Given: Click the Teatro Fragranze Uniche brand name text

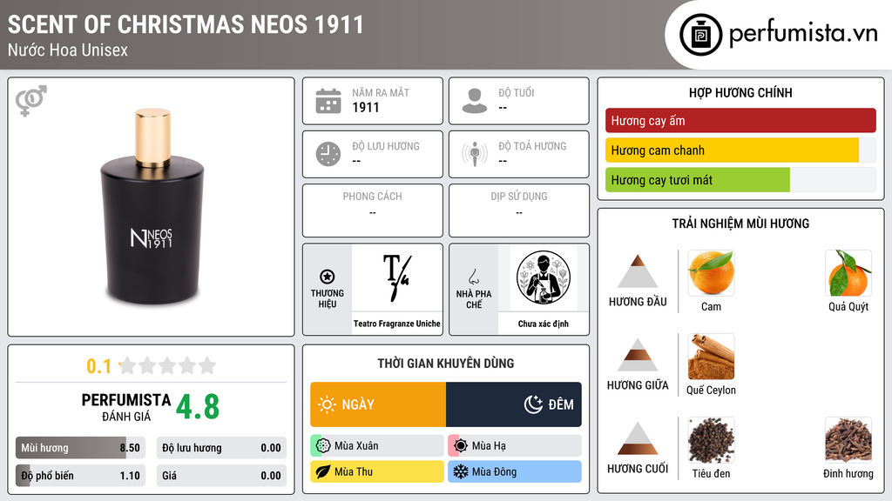Looking at the screenshot, I should pyautogui.click(x=397, y=324).
